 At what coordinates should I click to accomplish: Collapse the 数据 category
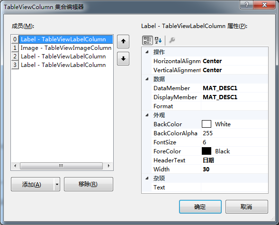(147, 79)
